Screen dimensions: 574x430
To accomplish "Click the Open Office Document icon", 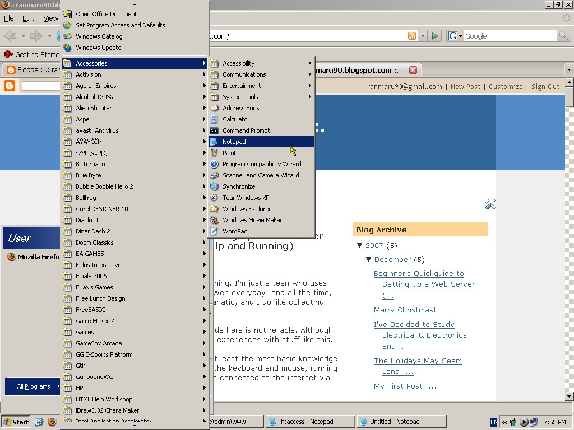I will (67, 14).
